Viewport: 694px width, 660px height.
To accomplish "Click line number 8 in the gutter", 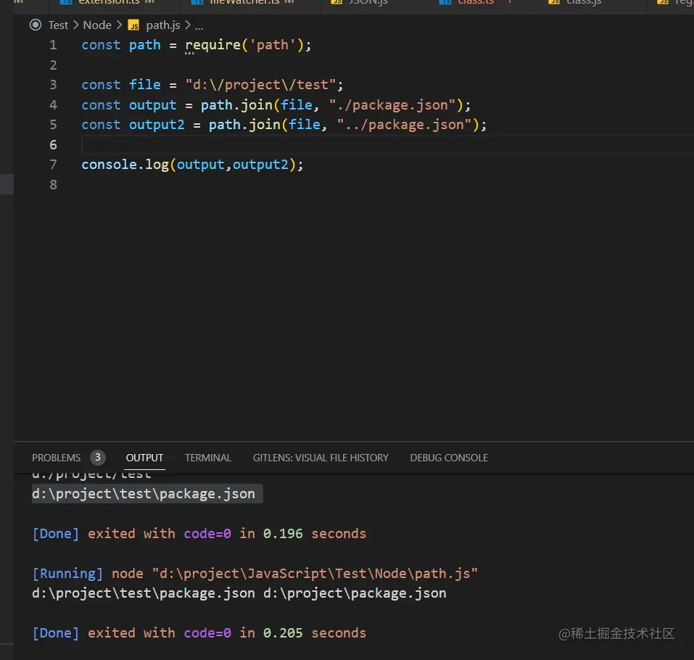I will click(53, 185).
